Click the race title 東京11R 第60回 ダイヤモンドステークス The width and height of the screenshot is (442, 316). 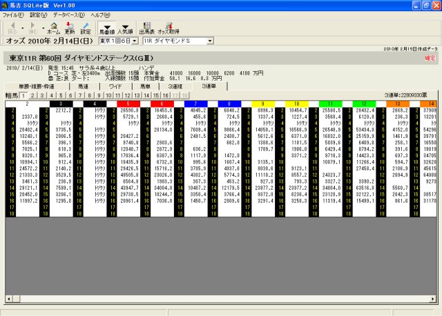point(81,58)
